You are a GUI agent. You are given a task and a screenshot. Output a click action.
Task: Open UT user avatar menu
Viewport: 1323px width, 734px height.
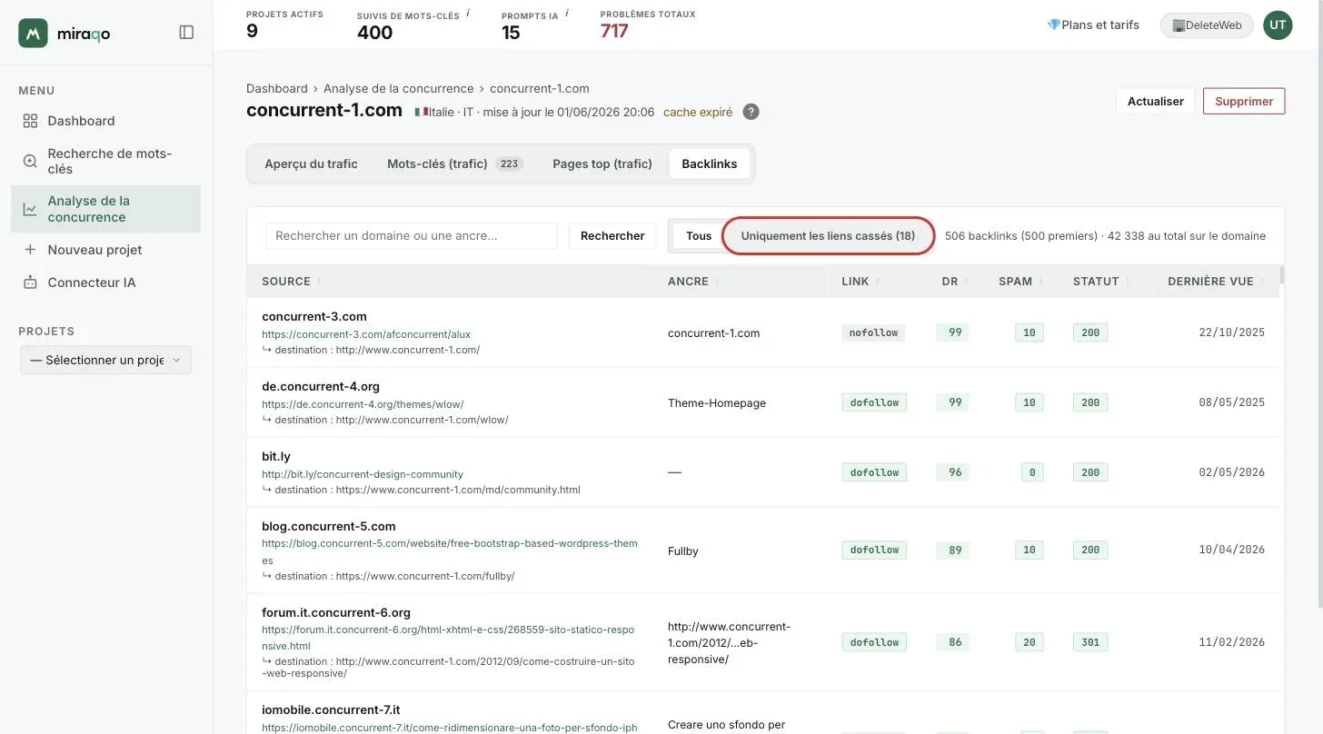(1278, 25)
